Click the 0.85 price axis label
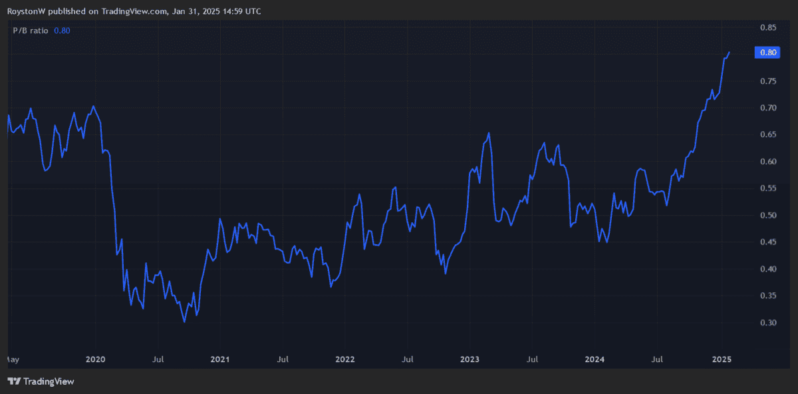The width and height of the screenshot is (798, 394). (x=768, y=28)
